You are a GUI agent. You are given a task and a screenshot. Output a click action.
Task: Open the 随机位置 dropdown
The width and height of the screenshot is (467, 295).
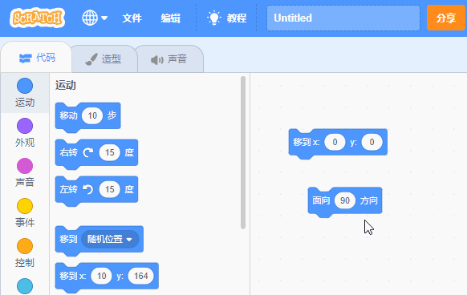point(110,239)
